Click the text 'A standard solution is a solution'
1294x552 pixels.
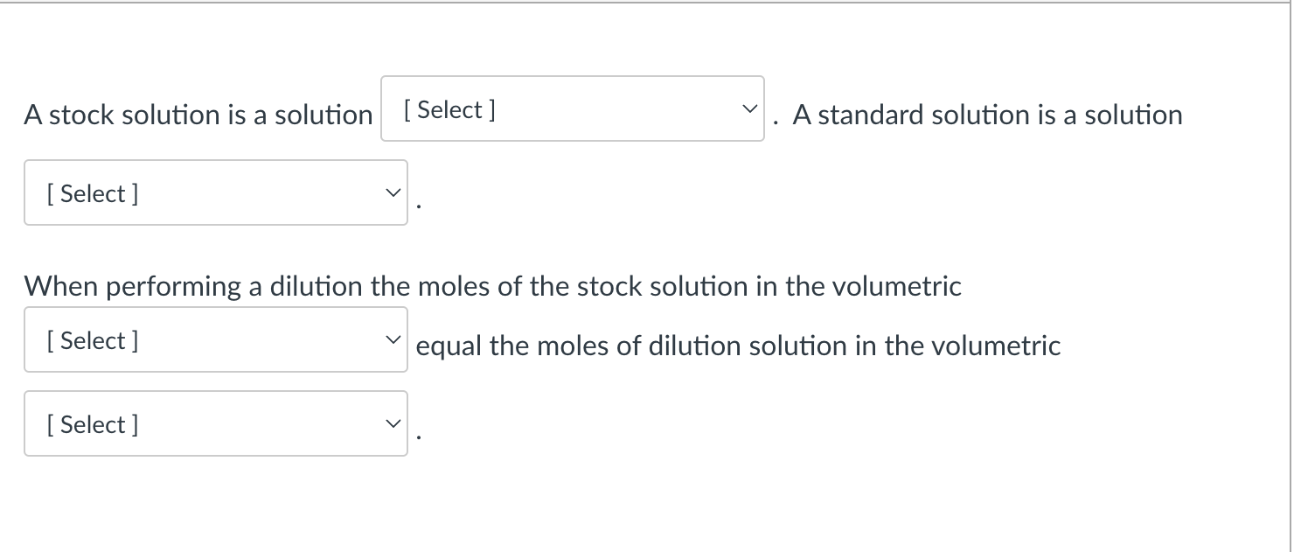click(x=988, y=115)
